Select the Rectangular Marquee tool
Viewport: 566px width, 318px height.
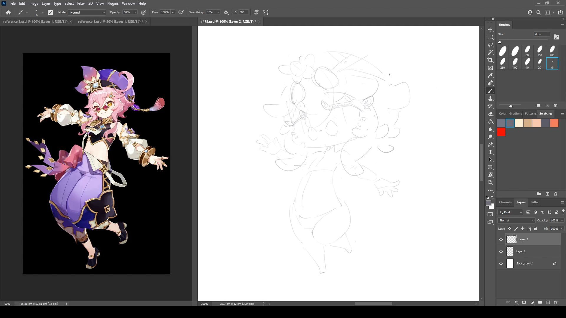click(x=490, y=37)
